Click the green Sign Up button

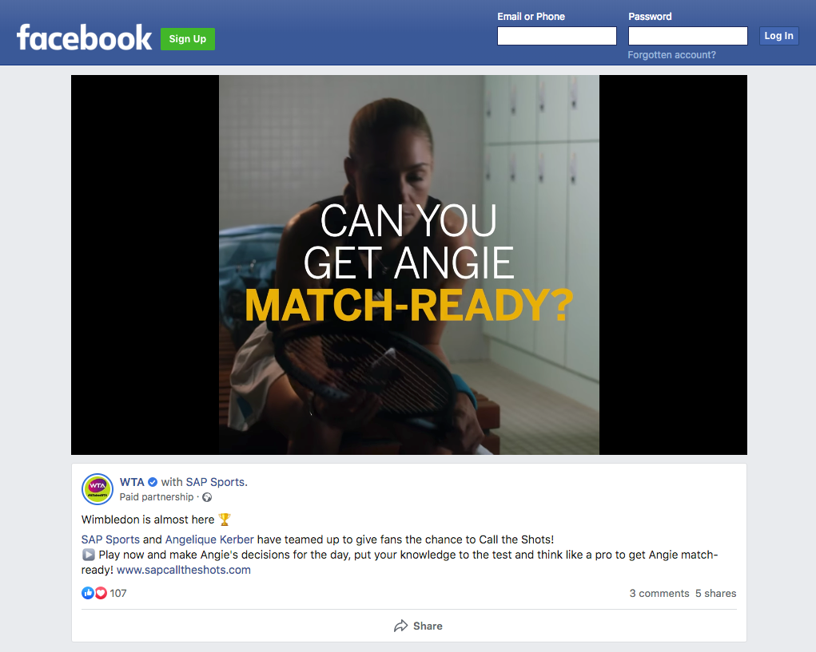(187, 39)
